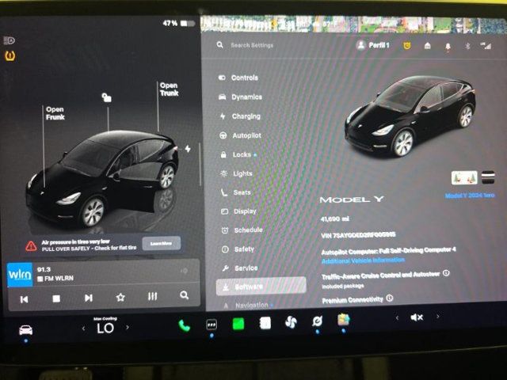Tap info icon beside Premium Connectivity
The width and height of the screenshot is (507, 380).
tap(390, 298)
